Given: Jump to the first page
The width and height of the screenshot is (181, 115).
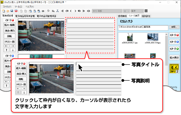Looking at the screenshot, I should click(62, 11).
